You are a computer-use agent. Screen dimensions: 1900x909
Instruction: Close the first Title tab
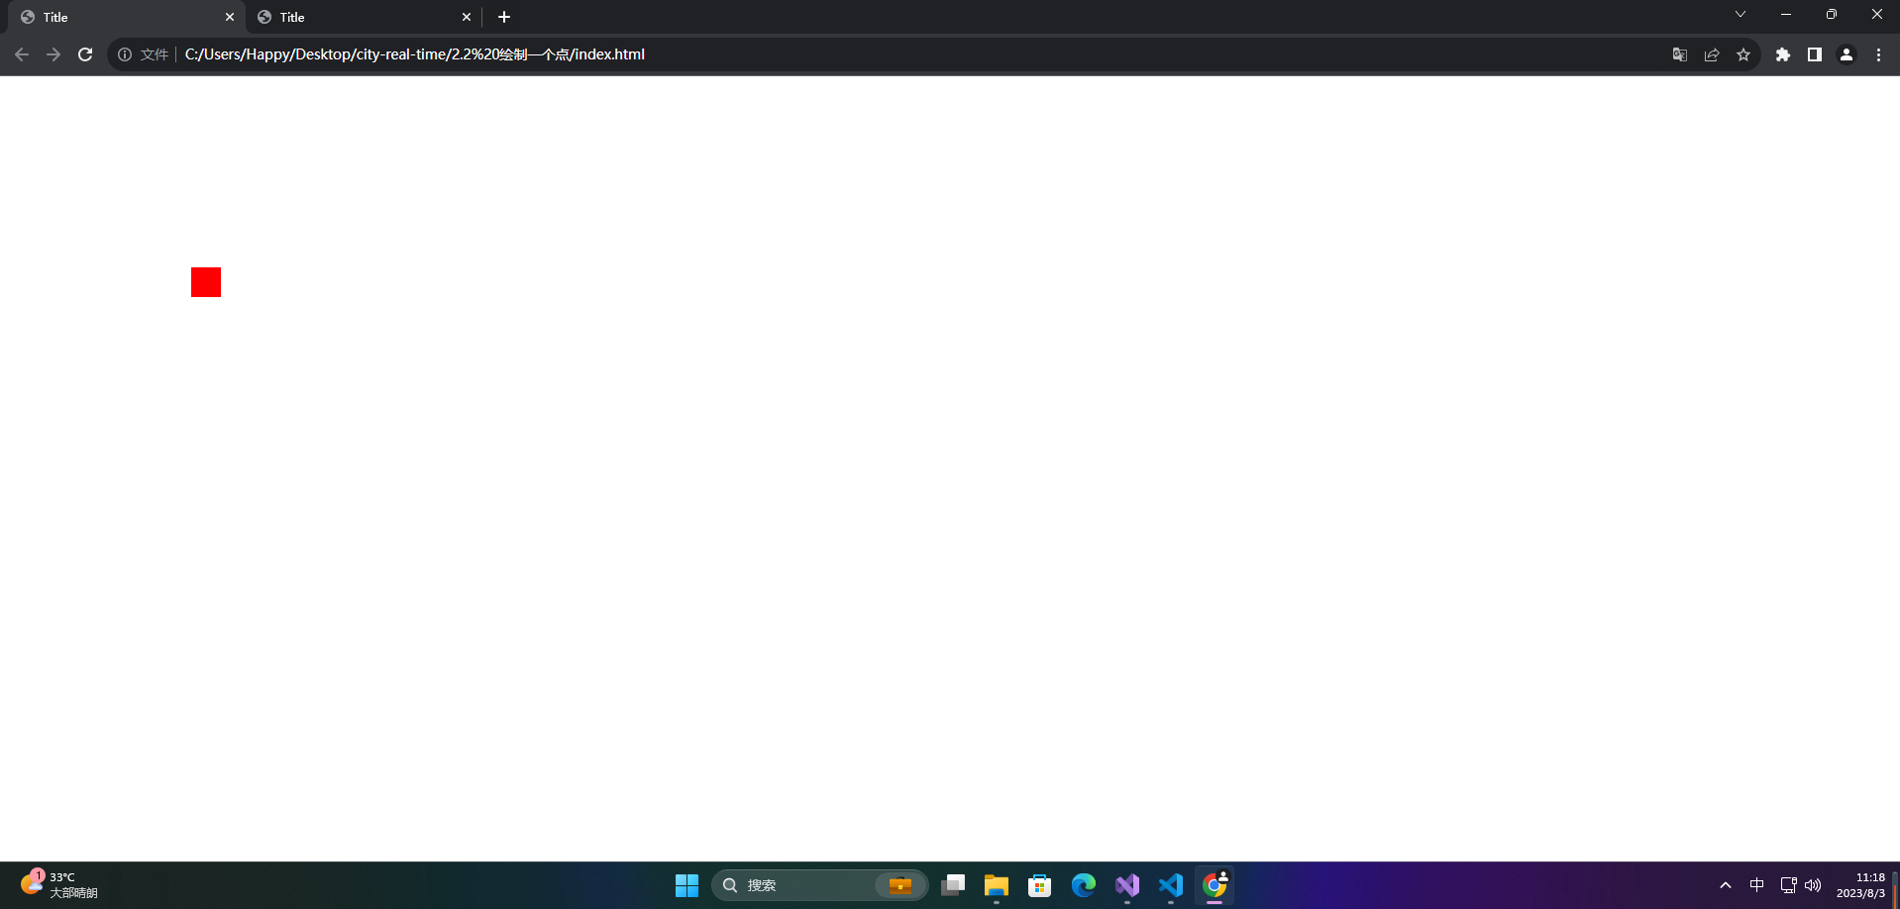click(230, 17)
